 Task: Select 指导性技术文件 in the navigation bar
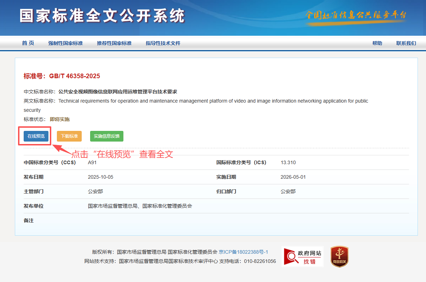click(163, 43)
